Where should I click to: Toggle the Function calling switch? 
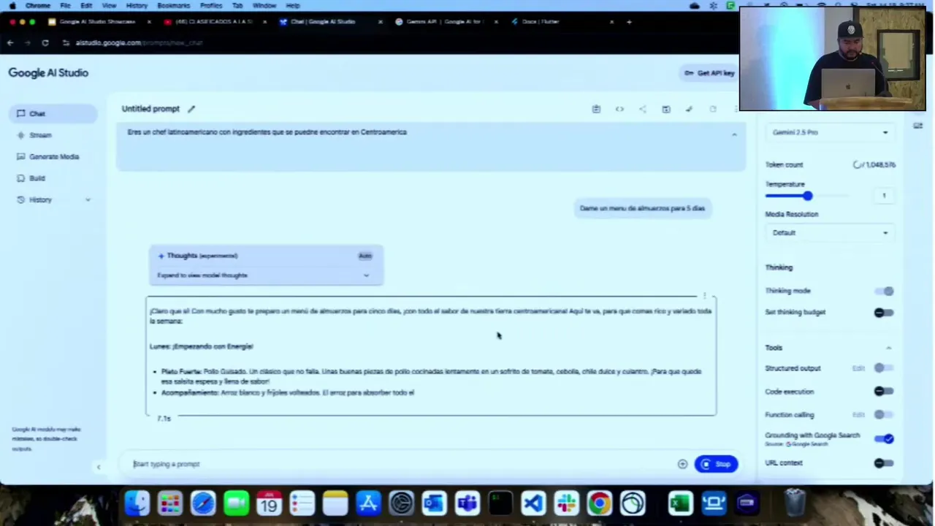884,415
